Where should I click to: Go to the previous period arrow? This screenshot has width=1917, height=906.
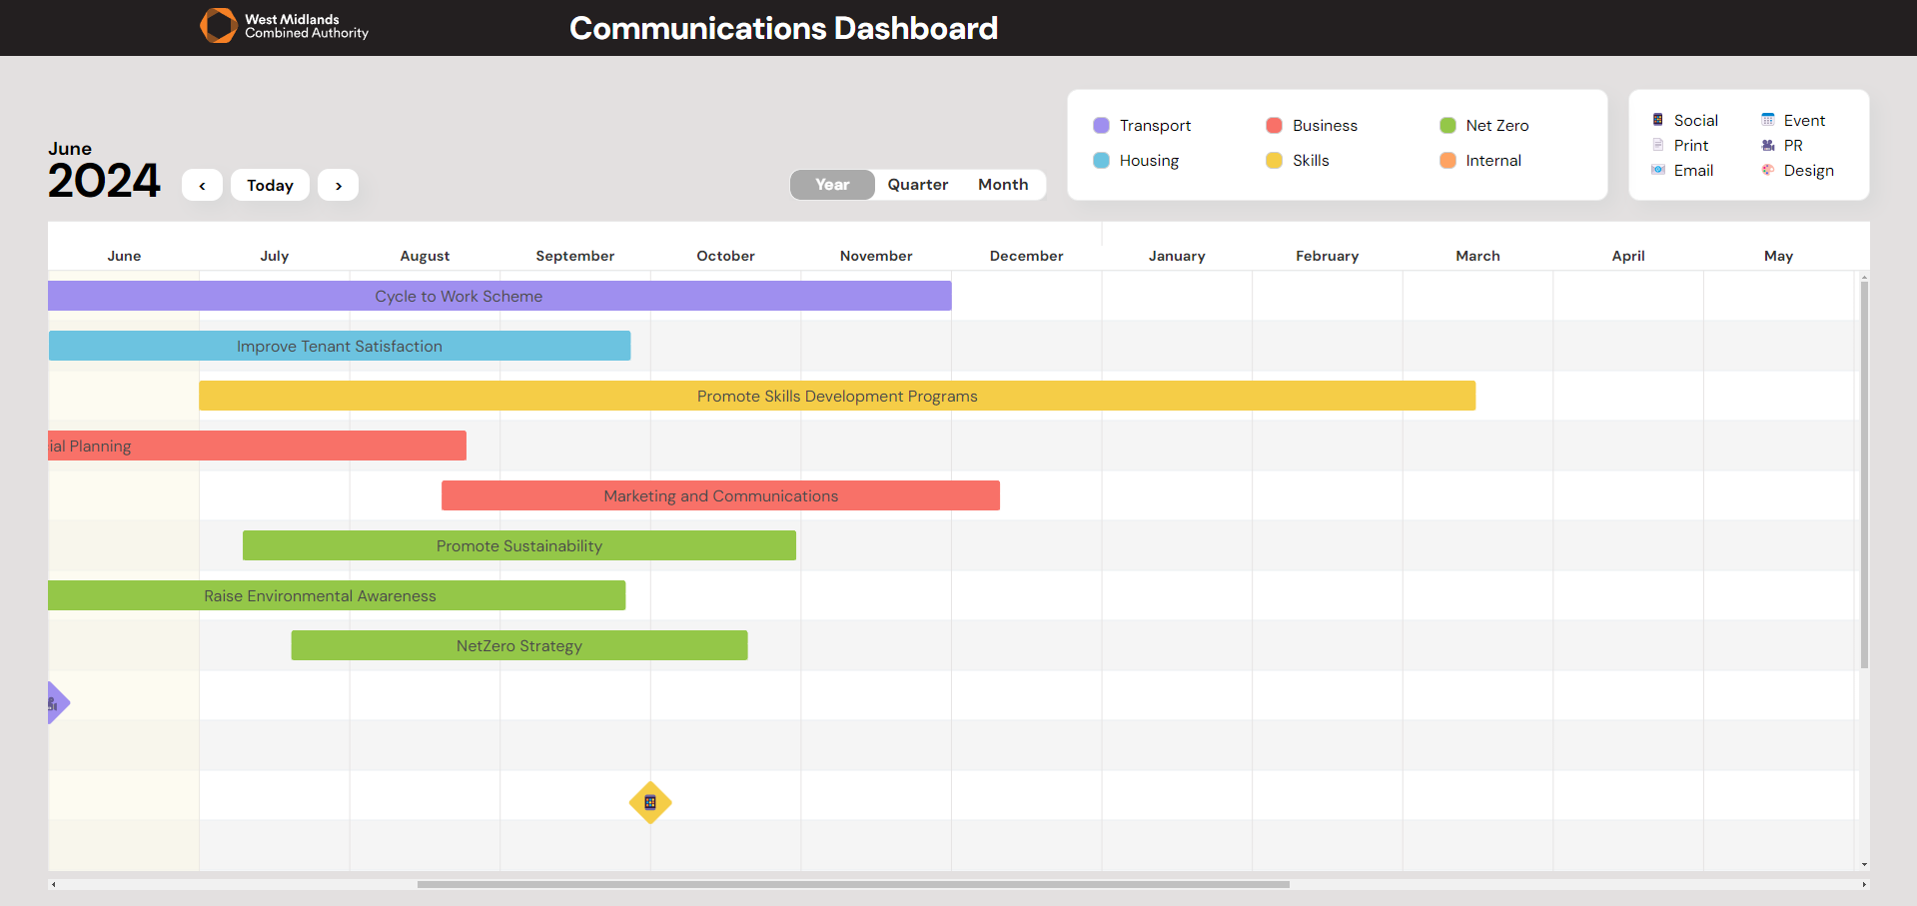pyautogui.click(x=202, y=185)
